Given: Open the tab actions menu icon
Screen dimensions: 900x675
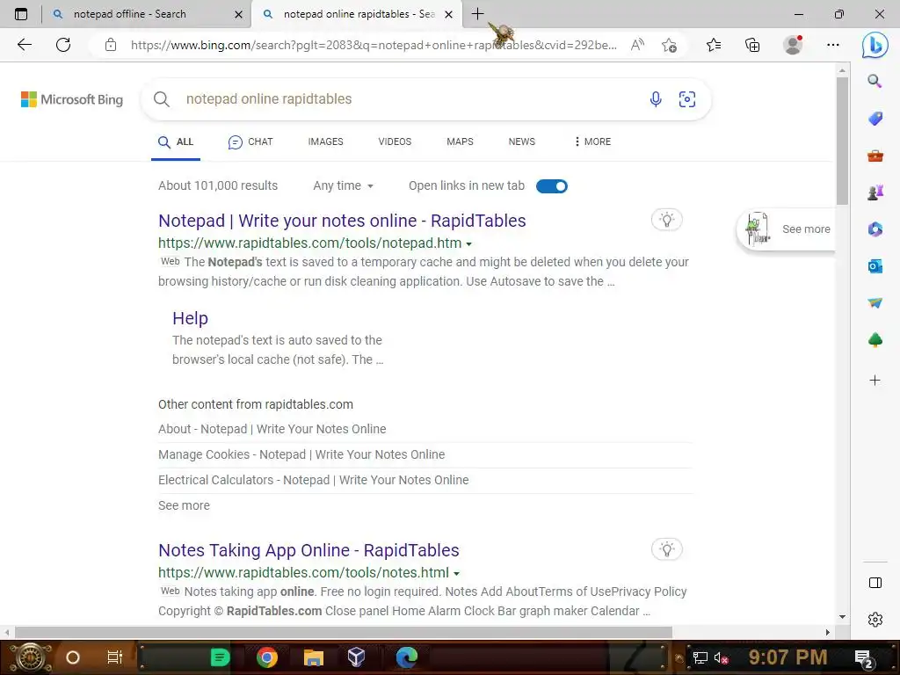Looking at the screenshot, I should pos(21,14).
